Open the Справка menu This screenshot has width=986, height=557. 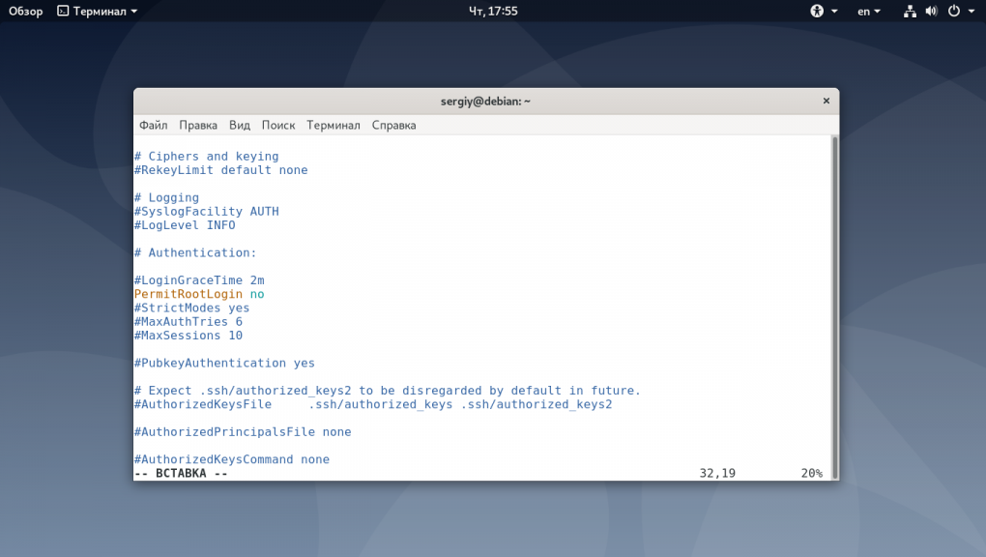coord(393,125)
